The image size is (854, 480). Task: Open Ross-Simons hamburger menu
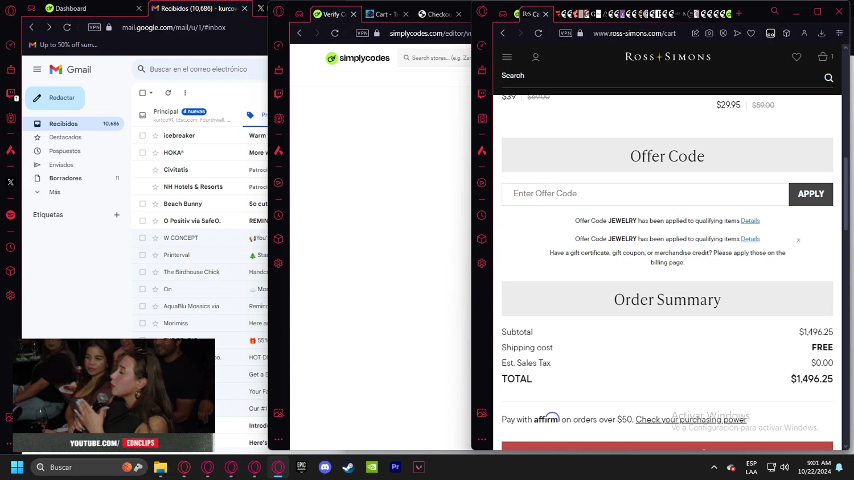pyautogui.click(x=507, y=57)
